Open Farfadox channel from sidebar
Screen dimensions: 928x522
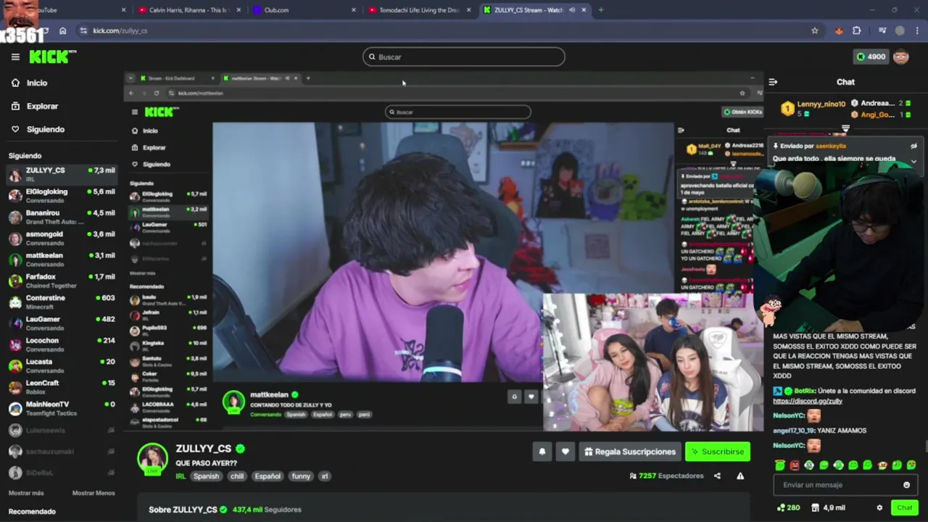(x=61, y=281)
